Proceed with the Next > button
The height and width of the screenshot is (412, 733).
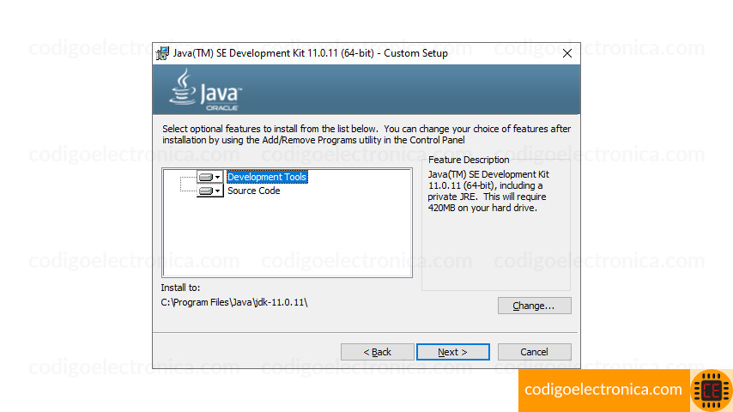click(453, 352)
